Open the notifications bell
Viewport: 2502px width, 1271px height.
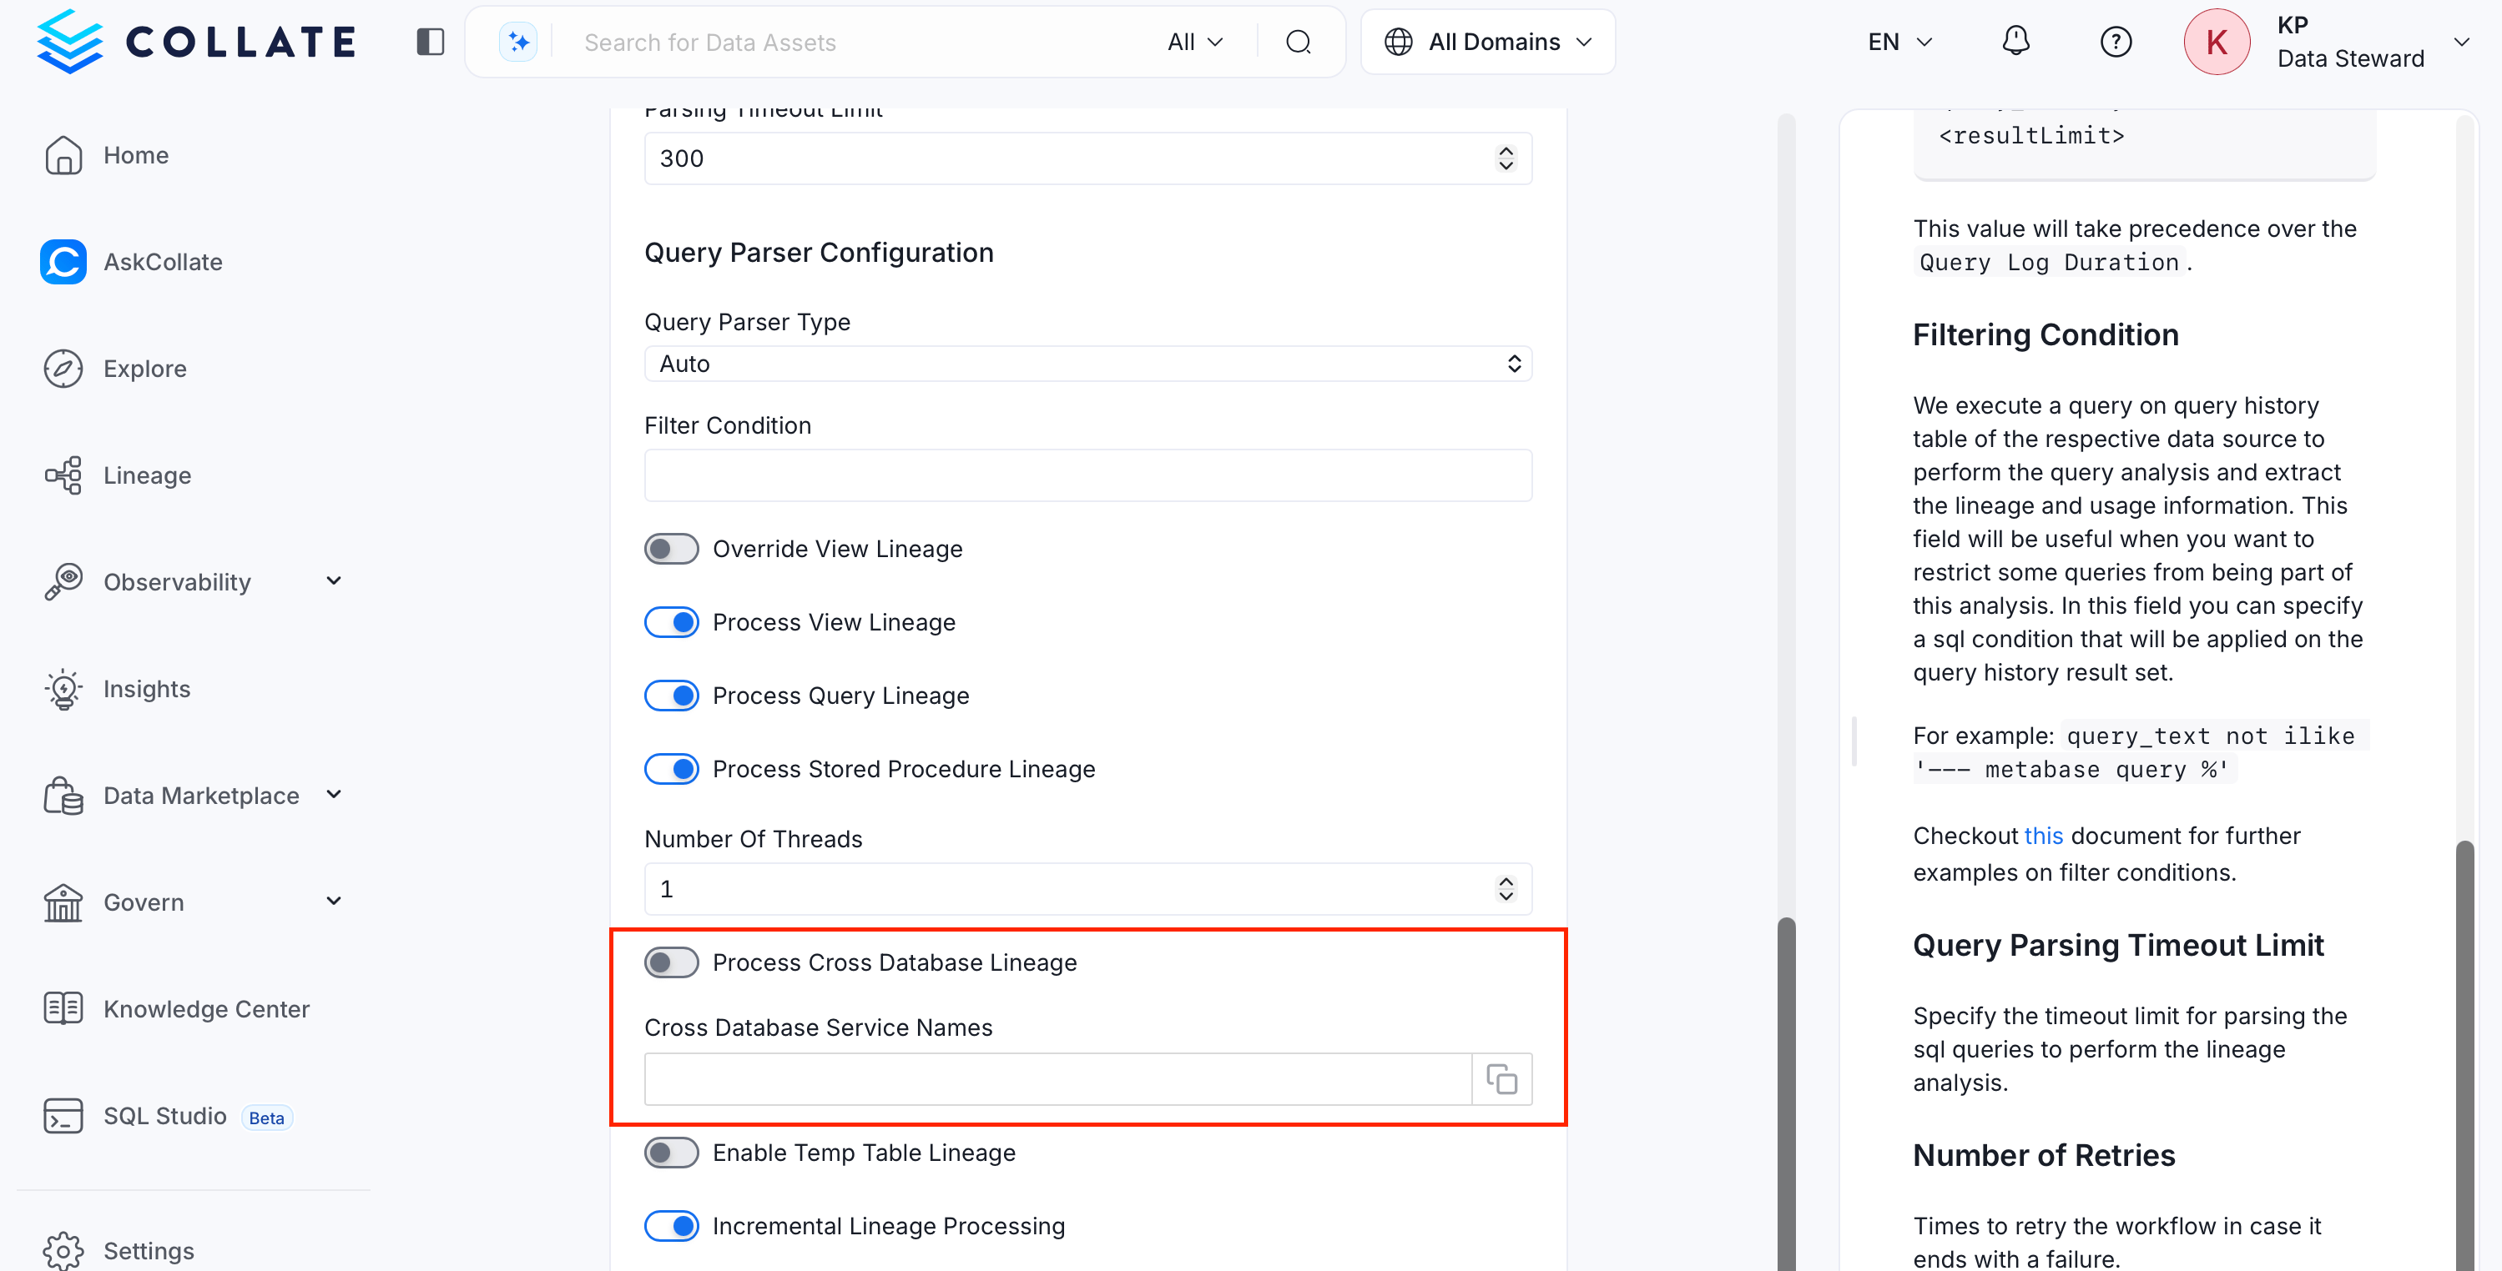2015,42
